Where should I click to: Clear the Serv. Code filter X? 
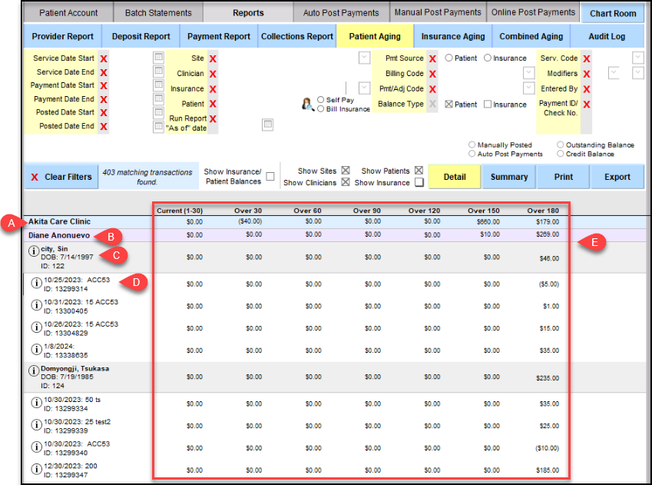[x=587, y=58]
